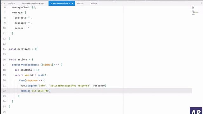Viewport: 203px width, 114px height.
Task: Click the 'info' string on line 21
Action: click(42, 85)
